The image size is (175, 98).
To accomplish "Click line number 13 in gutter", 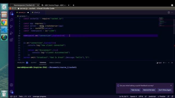I will [19, 43].
